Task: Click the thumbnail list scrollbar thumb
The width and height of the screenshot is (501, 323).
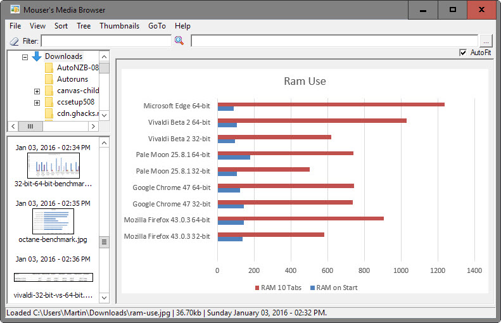Action: click(104, 242)
